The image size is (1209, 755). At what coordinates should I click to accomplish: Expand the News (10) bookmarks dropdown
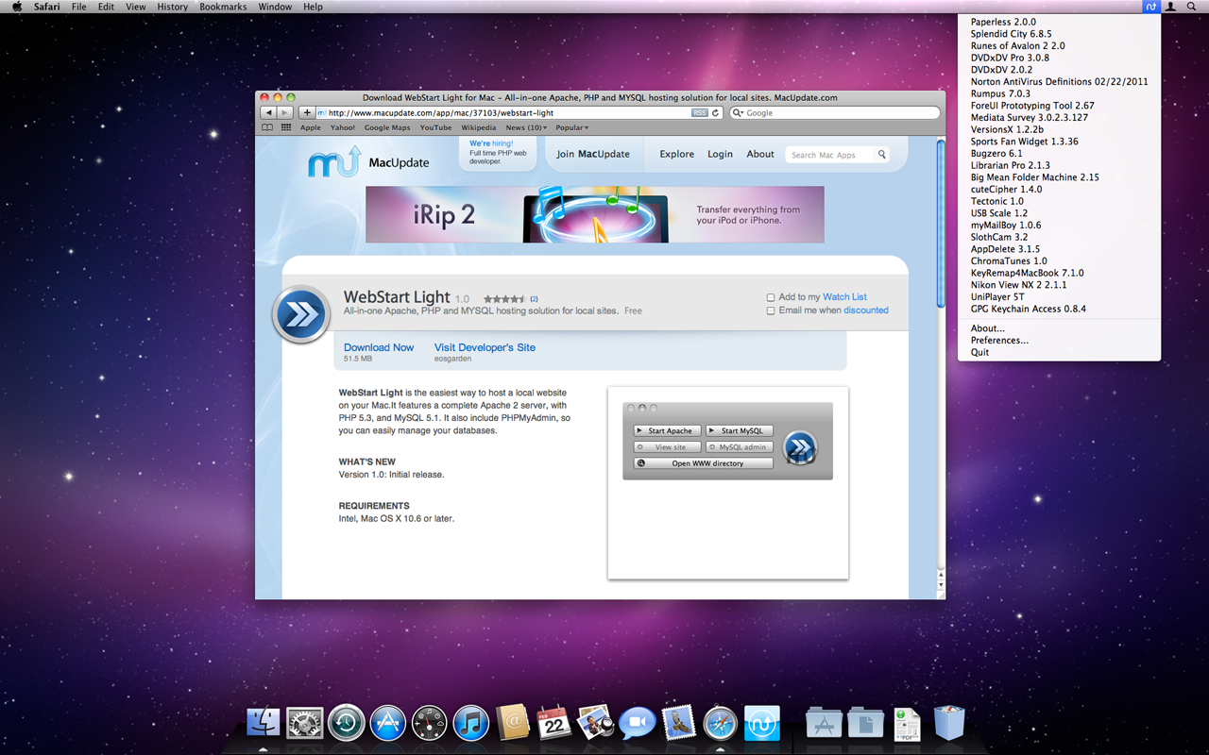click(527, 126)
